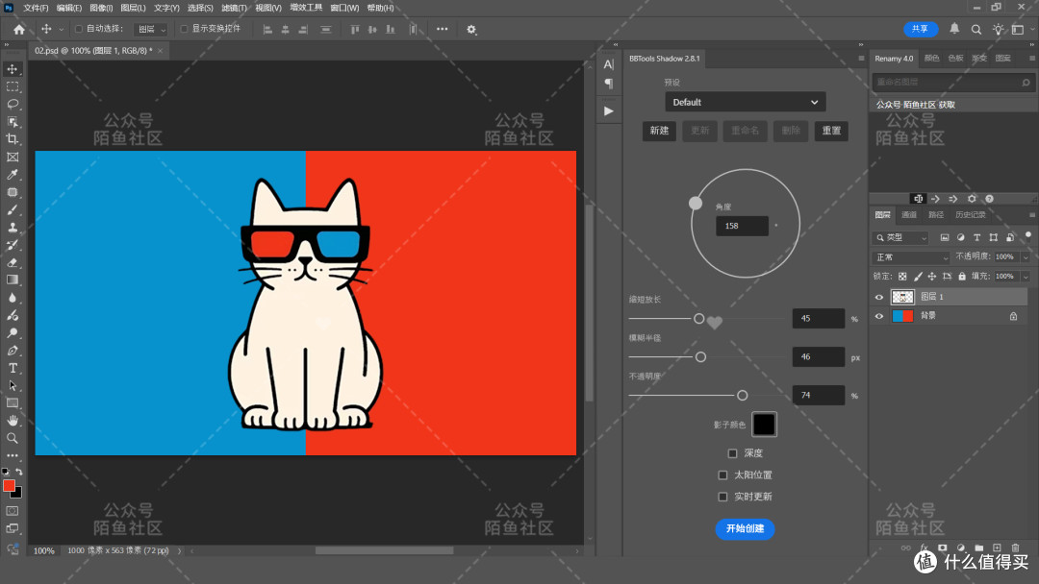Screen dimensions: 1039x584
Task: Select the Horizontal Type tool
Action: point(12,368)
